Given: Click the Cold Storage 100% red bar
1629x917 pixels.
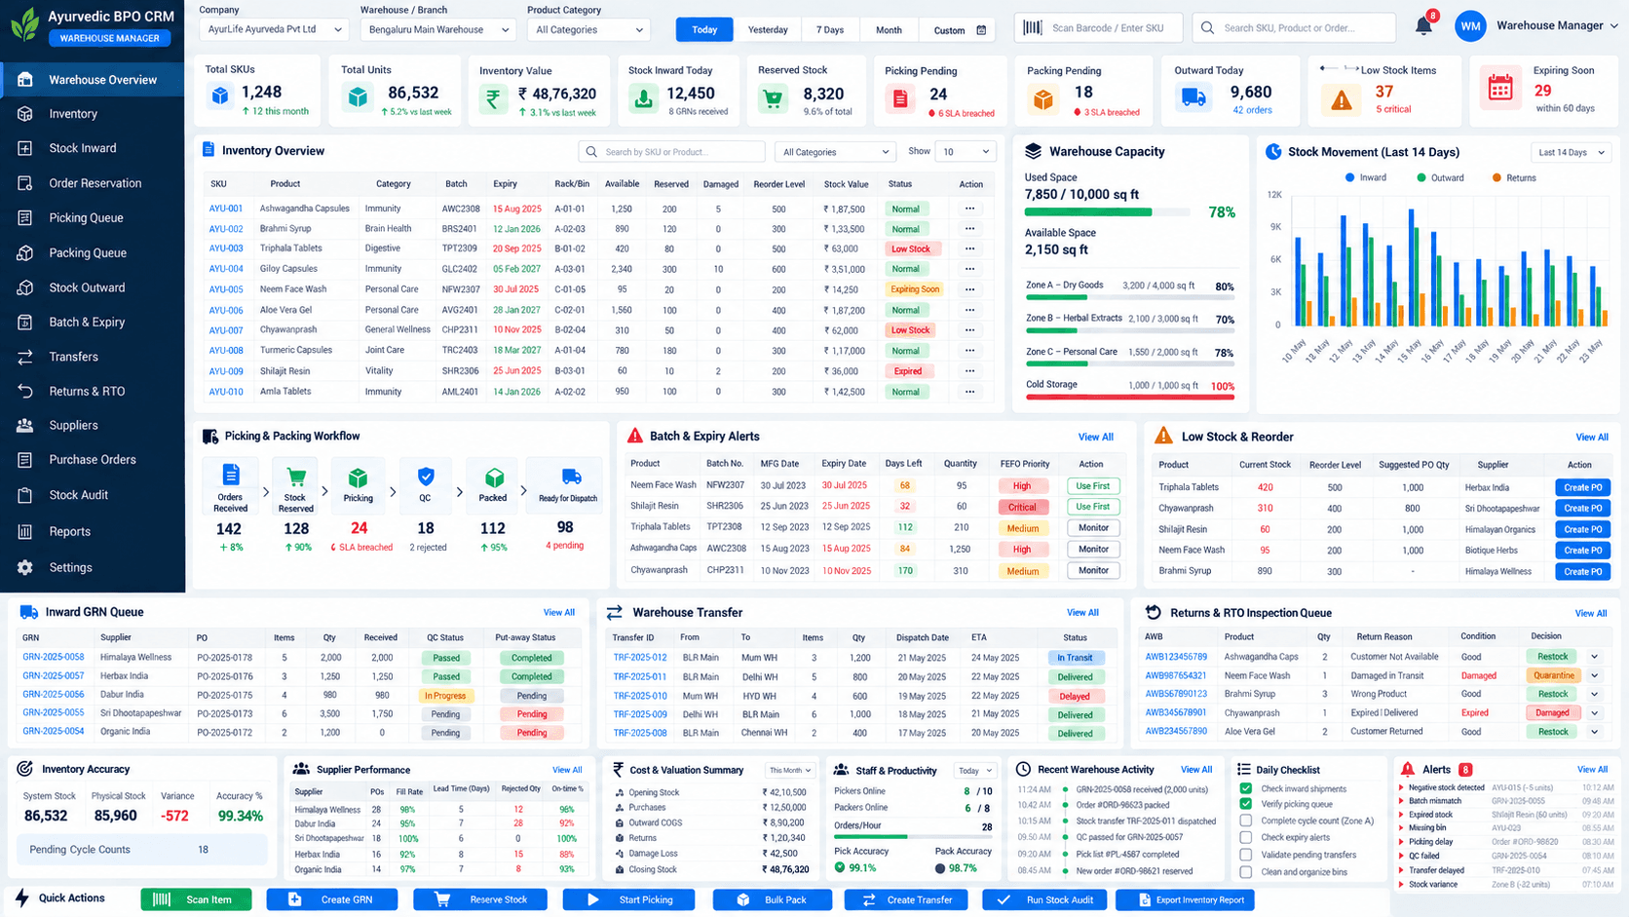Looking at the screenshot, I should tap(1130, 397).
